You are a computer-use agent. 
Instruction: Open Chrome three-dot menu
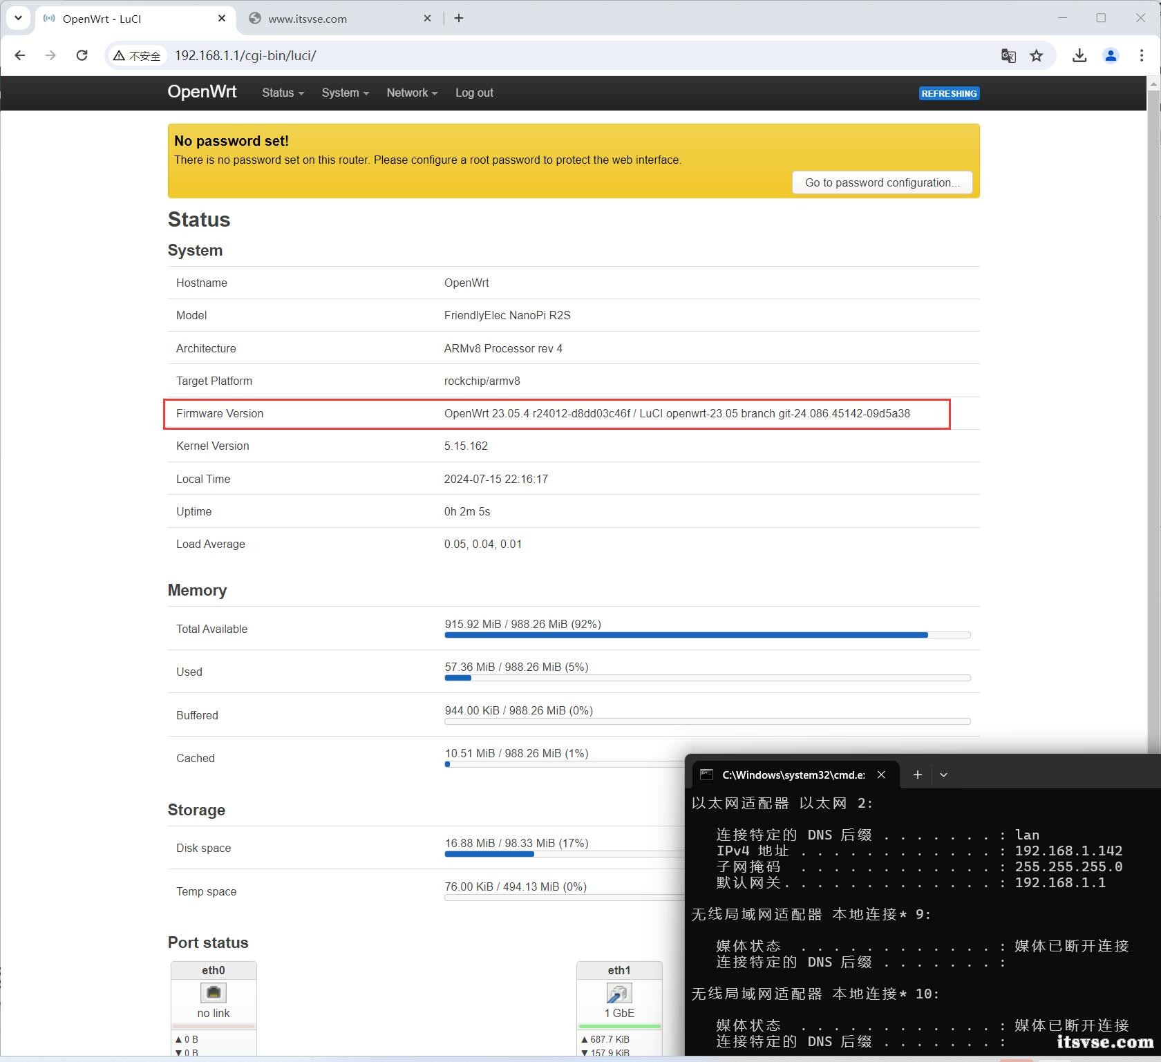pos(1142,56)
